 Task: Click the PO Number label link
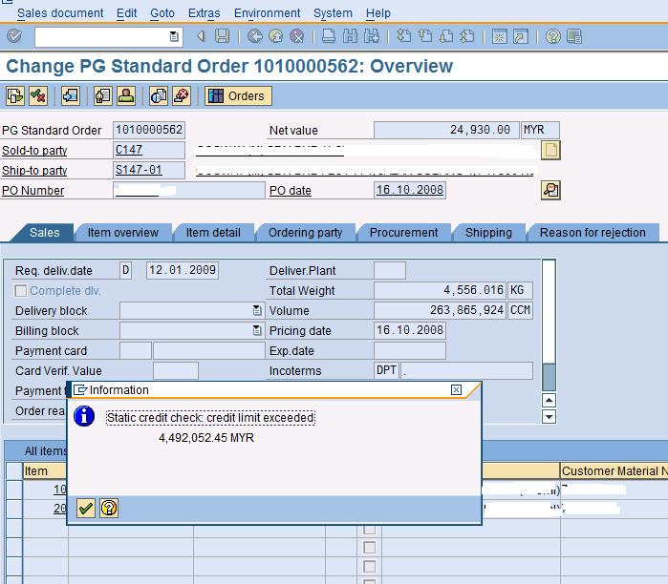pyautogui.click(x=32, y=191)
